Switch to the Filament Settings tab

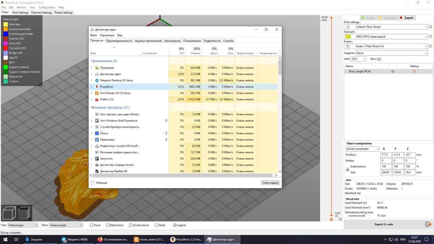41,13
